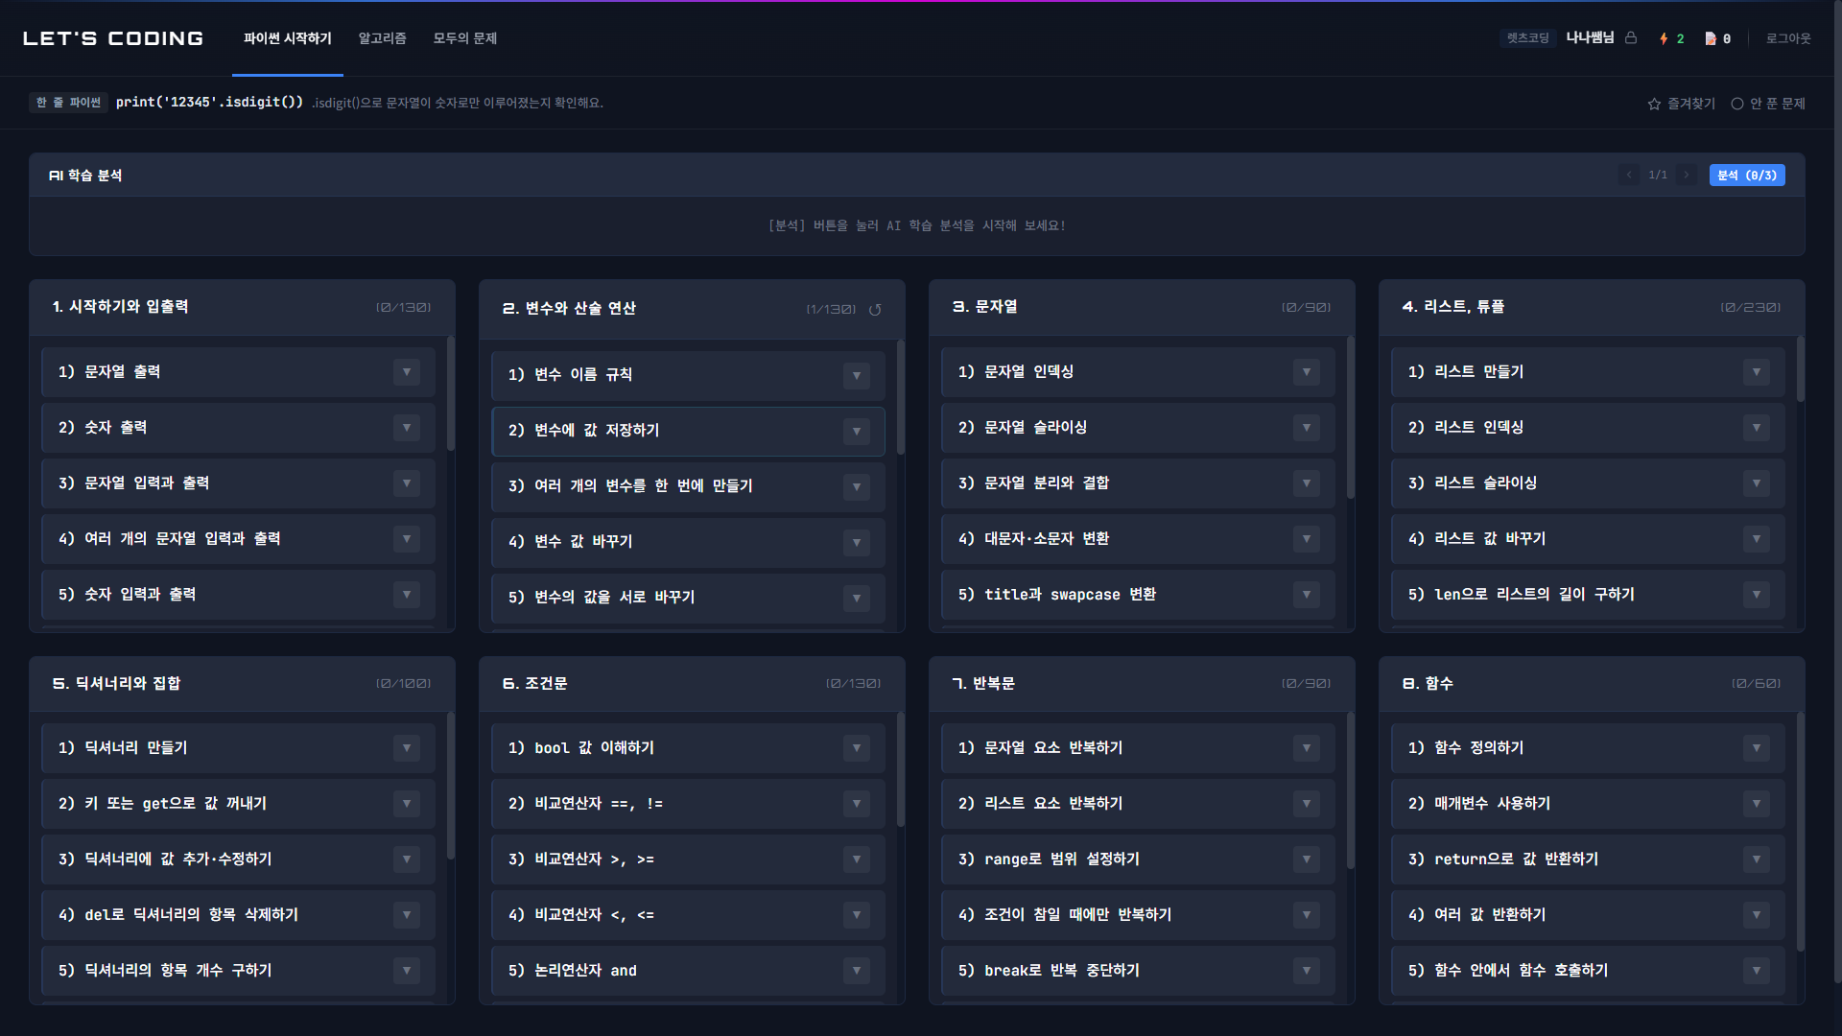Open the 알고리즘 tab

[382, 38]
